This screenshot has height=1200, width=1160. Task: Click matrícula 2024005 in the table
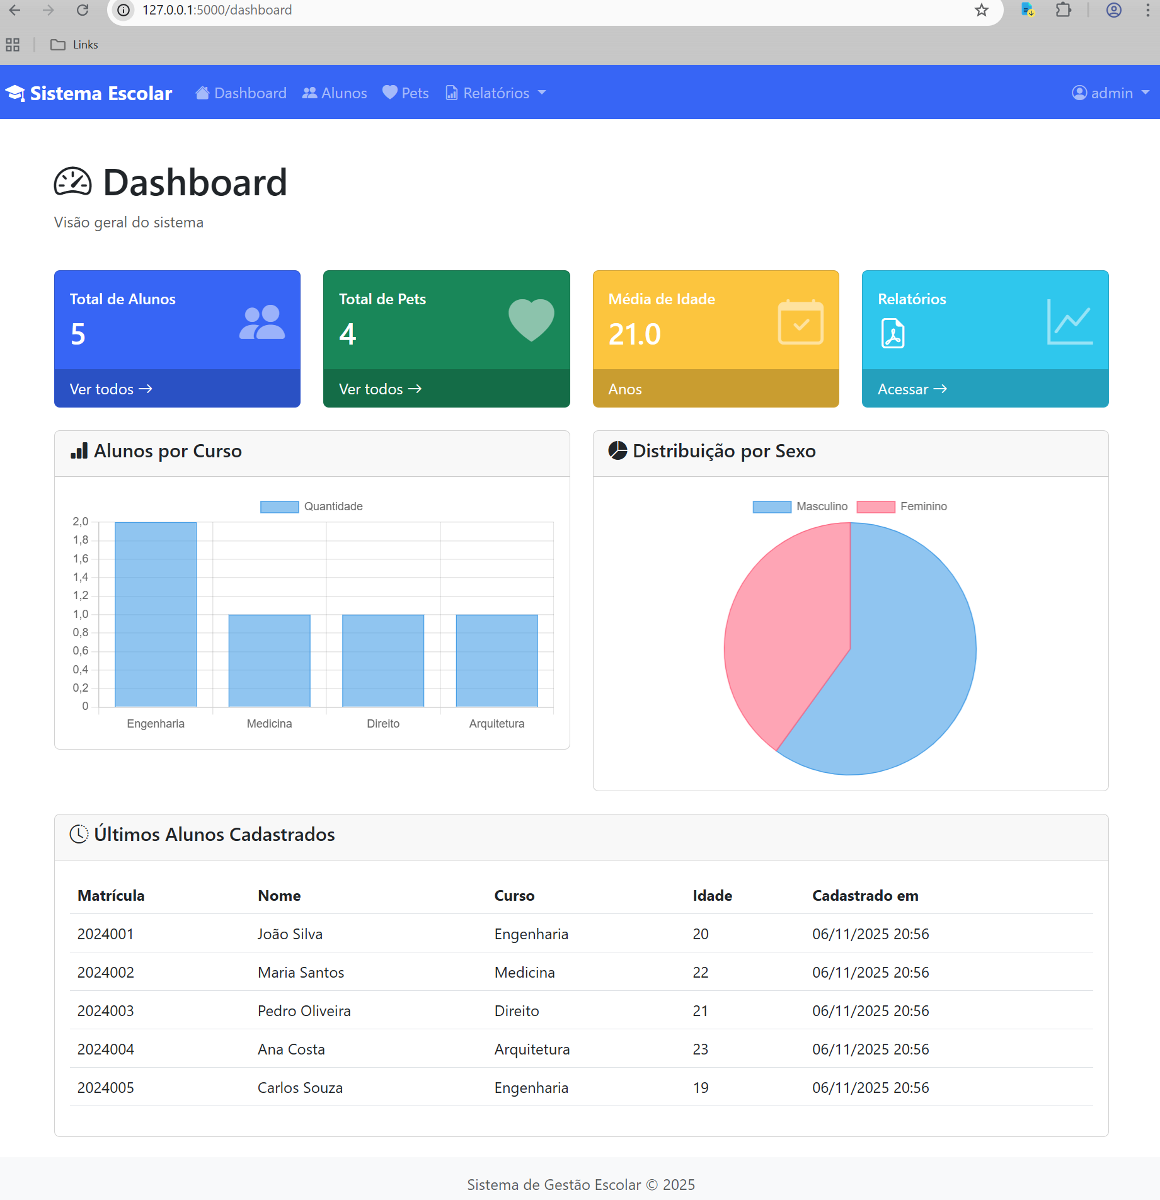click(106, 1088)
